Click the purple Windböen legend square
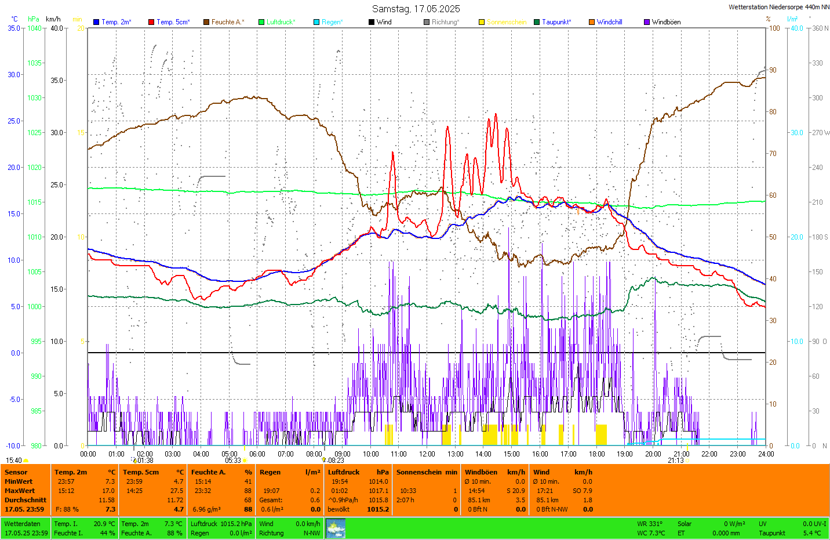The height and width of the screenshot is (540, 830). [x=647, y=22]
